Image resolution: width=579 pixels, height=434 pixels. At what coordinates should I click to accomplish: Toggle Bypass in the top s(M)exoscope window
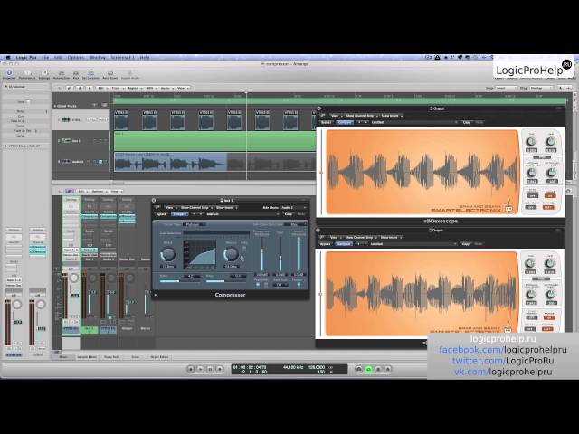tap(326, 122)
